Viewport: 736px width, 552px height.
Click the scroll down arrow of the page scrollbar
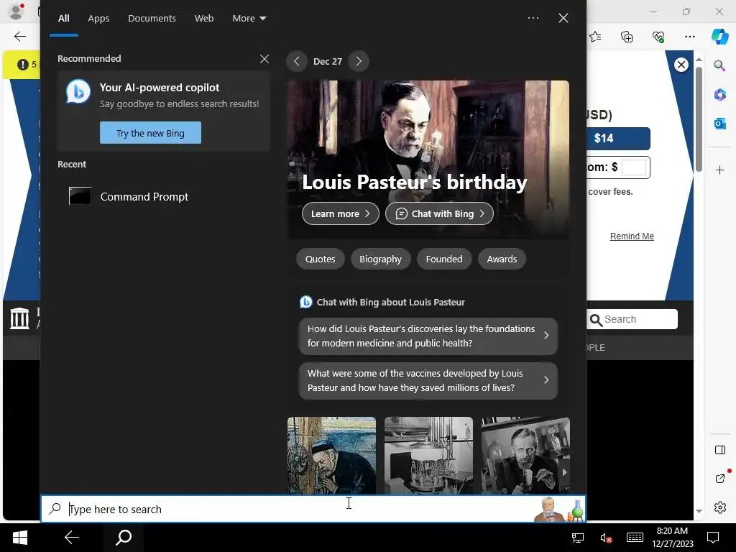point(699,511)
